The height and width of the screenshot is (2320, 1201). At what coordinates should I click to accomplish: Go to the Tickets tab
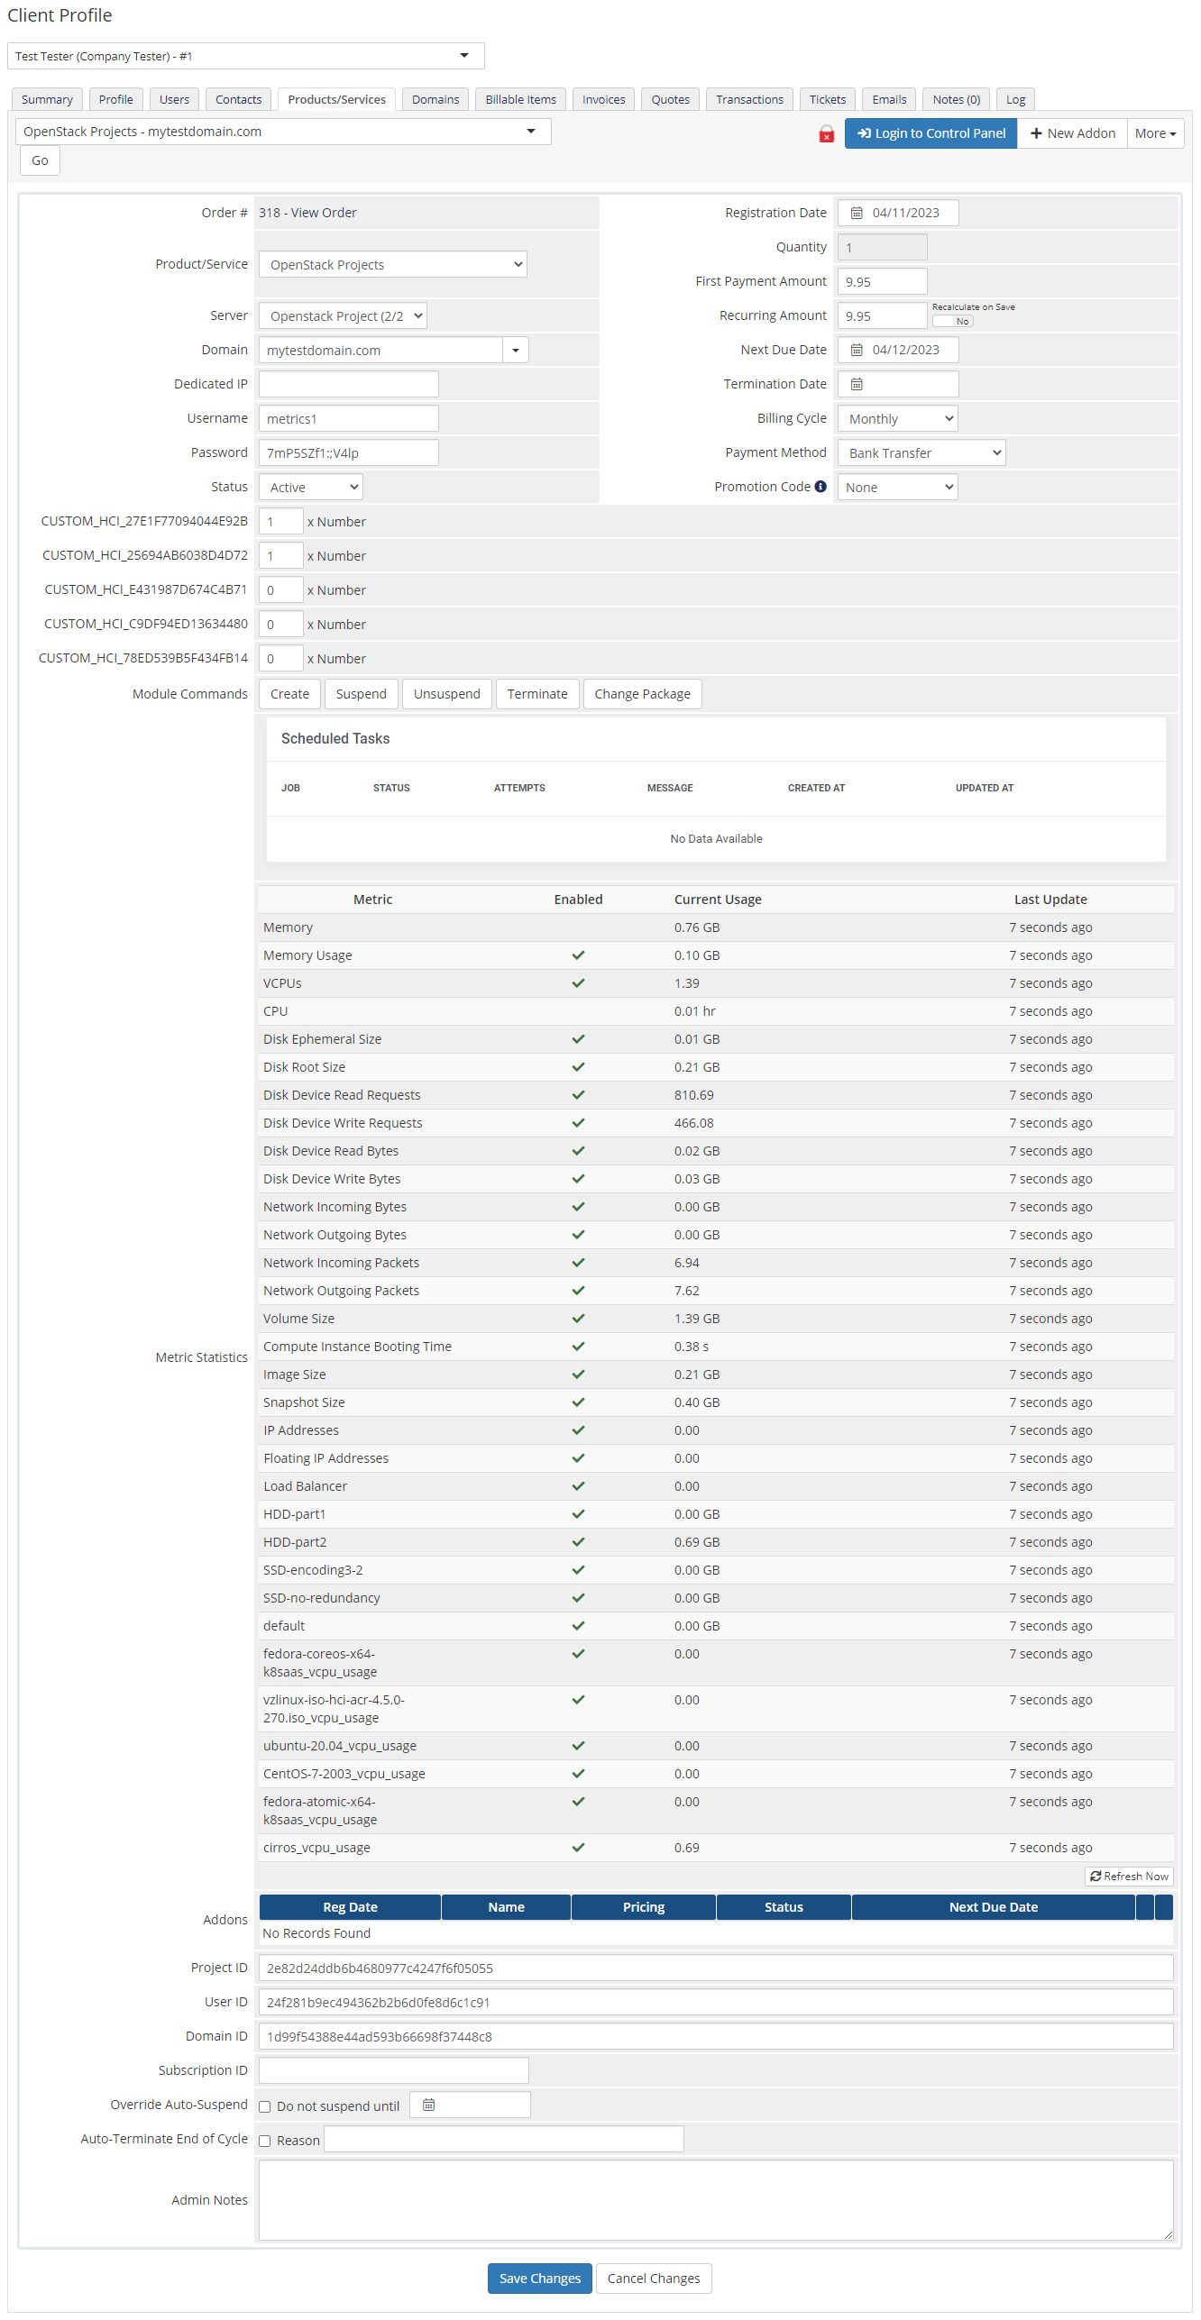(827, 99)
